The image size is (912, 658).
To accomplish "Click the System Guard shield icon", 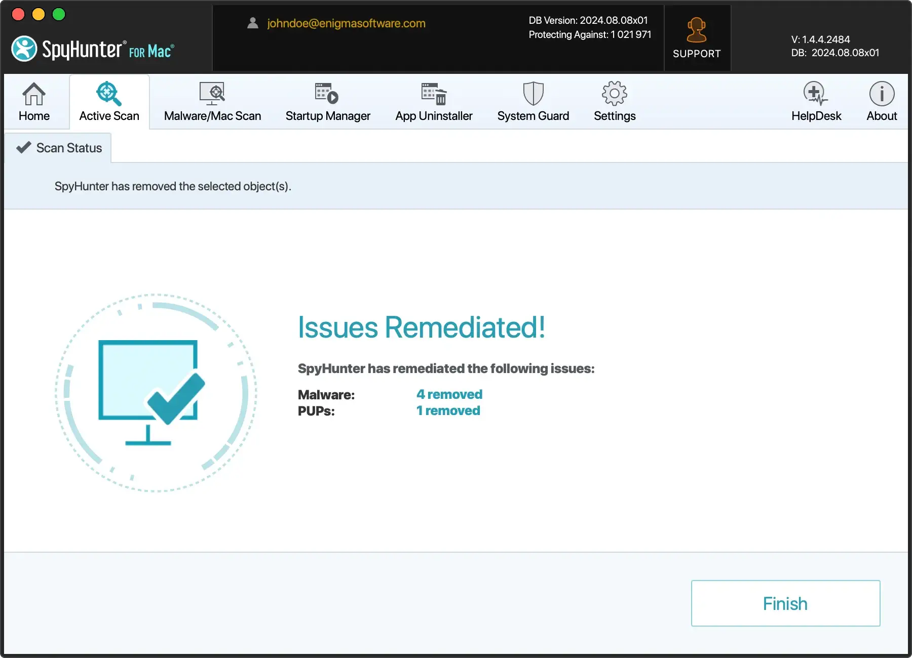I will (x=533, y=94).
